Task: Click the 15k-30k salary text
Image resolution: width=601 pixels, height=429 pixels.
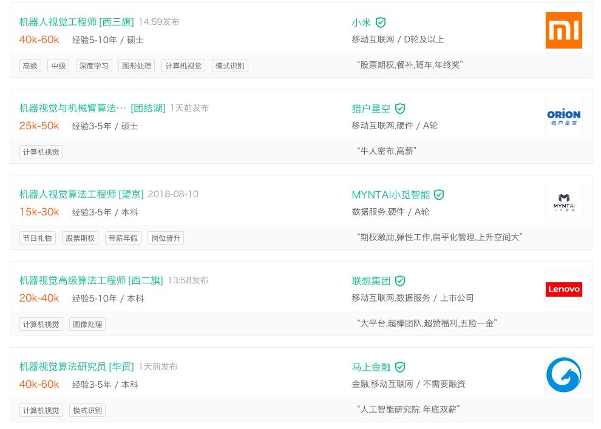Action: click(x=39, y=212)
